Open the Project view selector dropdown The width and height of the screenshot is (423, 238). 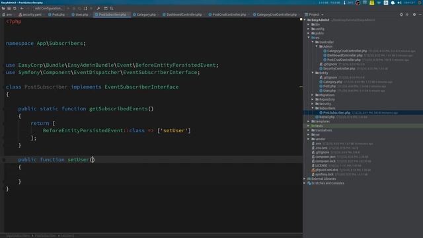pos(315,15)
